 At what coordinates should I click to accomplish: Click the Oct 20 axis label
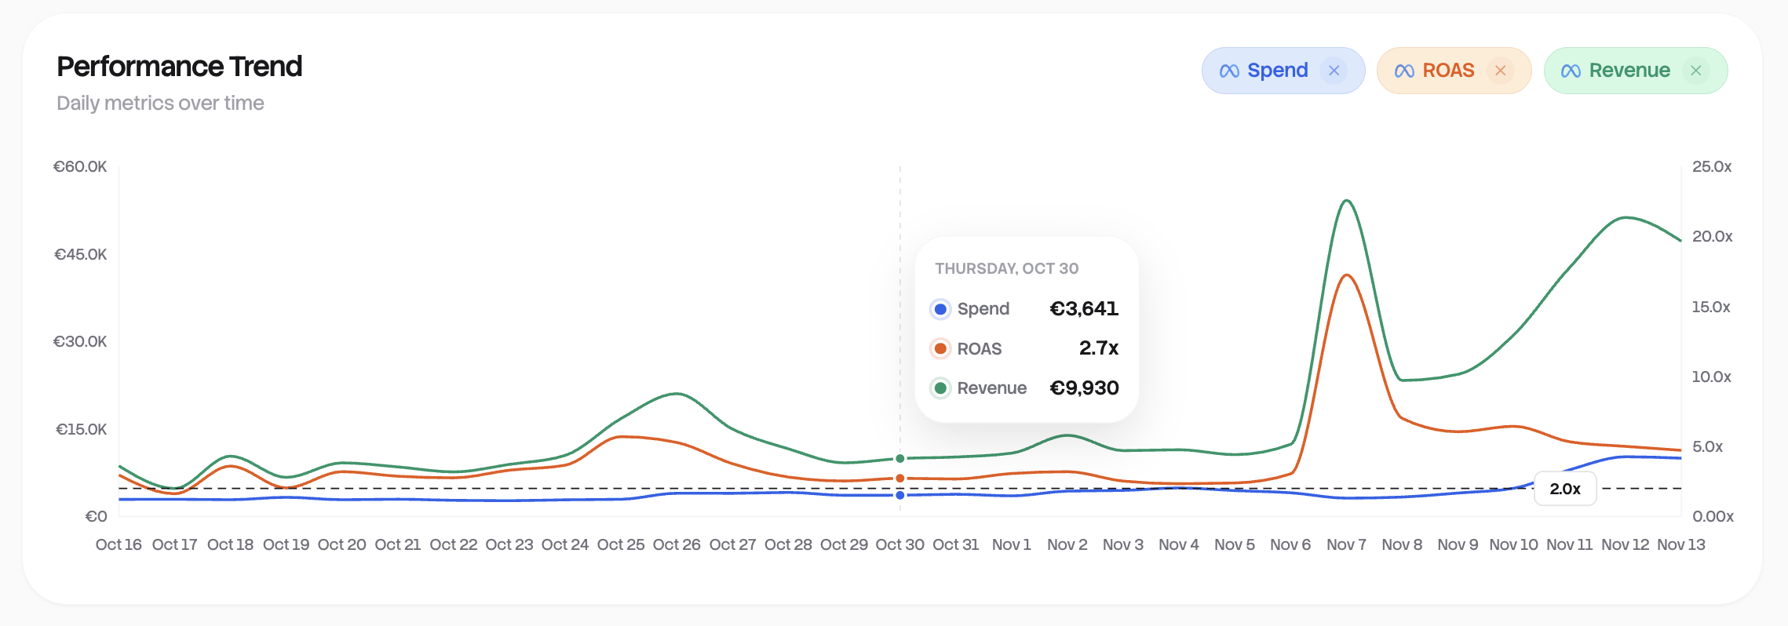pos(341,544)
